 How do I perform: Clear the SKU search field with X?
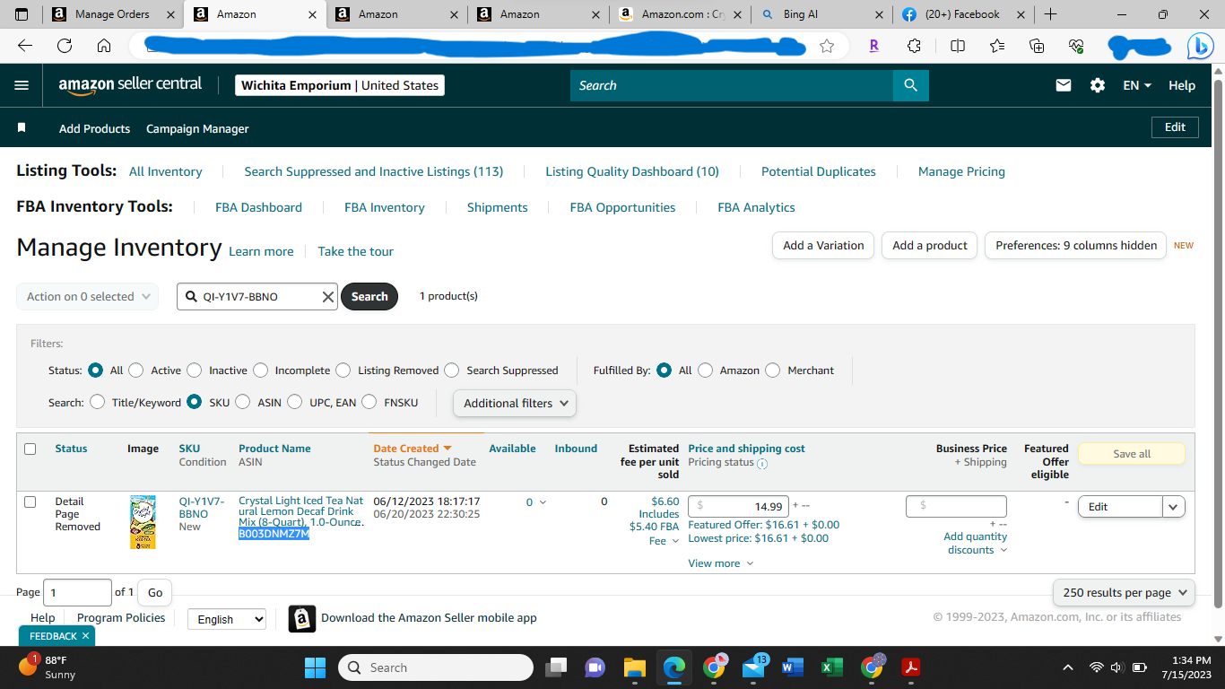[x=327, y=297]
